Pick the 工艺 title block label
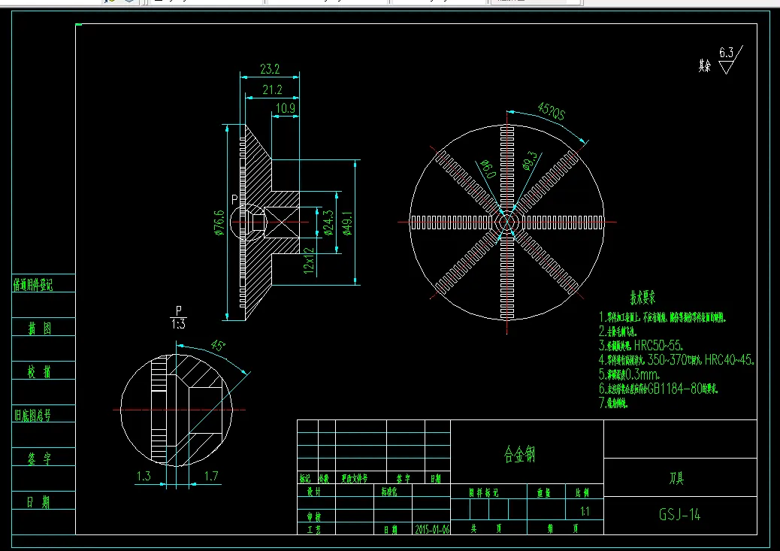This screenshot has height=551, width=780. click(314, 530)
